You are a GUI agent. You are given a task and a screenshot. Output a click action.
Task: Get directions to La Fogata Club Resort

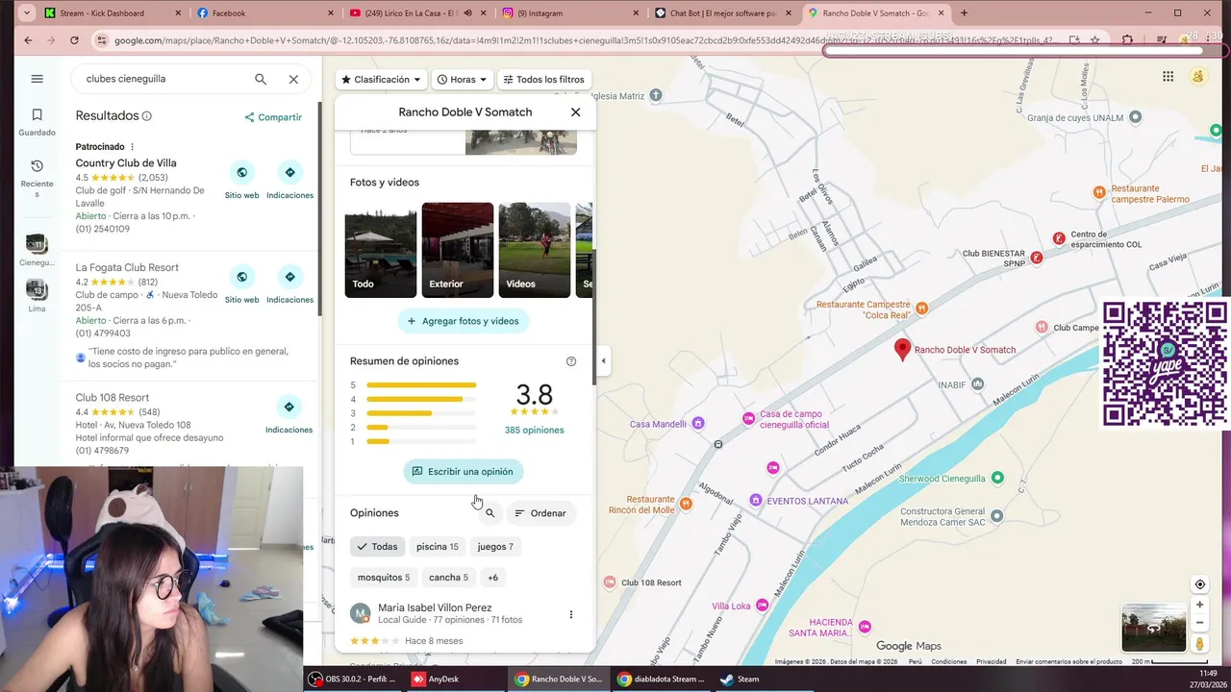pos(289,277)
